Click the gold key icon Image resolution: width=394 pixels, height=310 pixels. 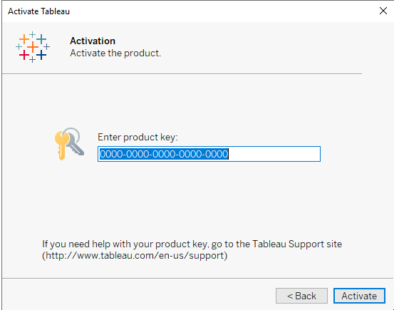61,146
